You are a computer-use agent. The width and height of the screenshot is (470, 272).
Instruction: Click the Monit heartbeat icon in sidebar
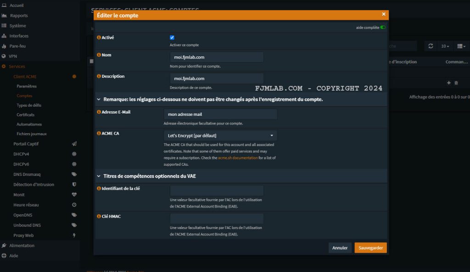coord(74,195)
